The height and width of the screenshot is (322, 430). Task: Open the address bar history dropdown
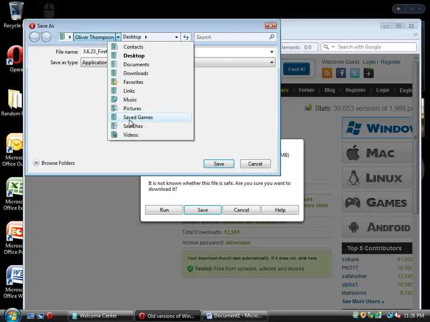point(176,37)
